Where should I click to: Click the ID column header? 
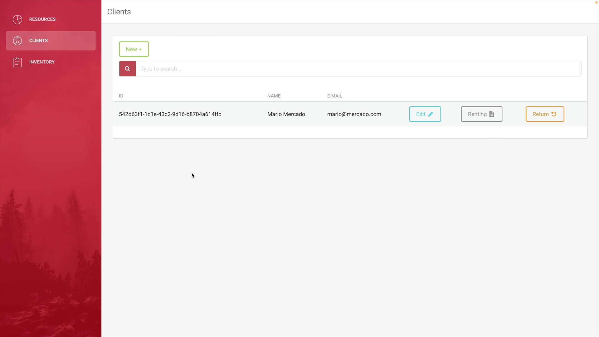[x=121, y=96]
